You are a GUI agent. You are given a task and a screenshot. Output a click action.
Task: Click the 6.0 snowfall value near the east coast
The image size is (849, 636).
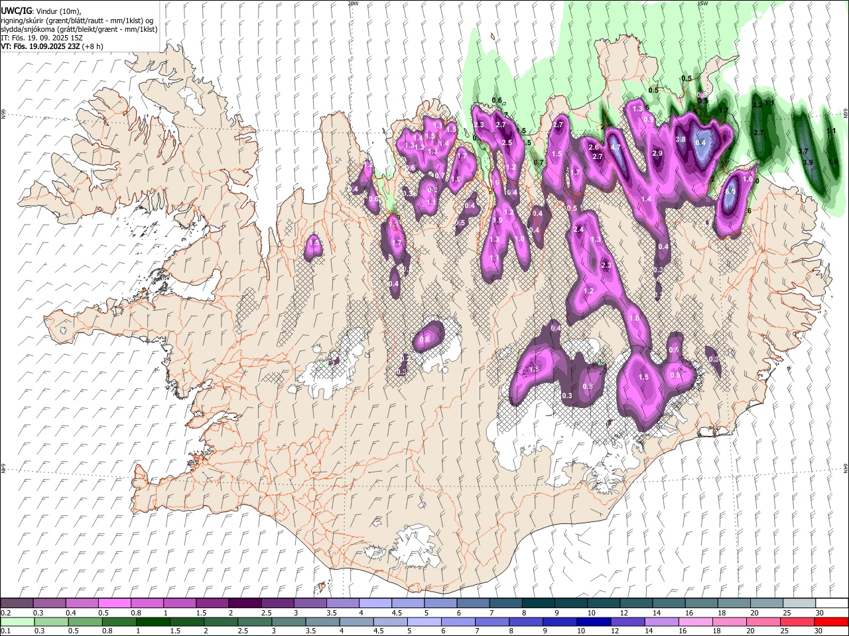[x=730, y=191]
